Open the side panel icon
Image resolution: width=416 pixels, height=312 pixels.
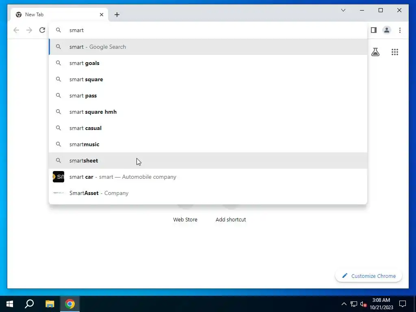coord(374,30)
